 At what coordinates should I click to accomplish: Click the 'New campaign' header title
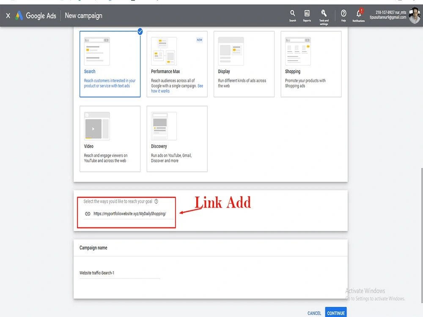84,16
